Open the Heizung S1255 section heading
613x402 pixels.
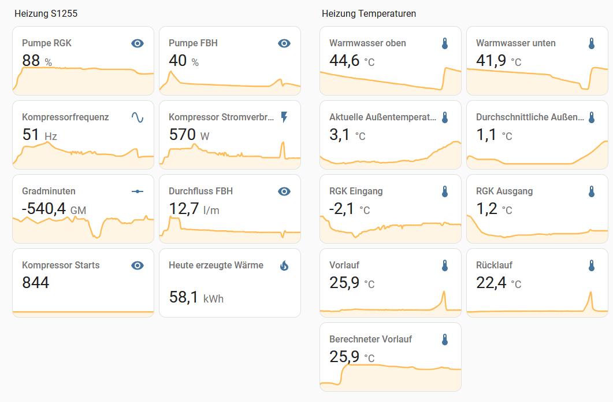pyautogui.click(x=46, y=13)
